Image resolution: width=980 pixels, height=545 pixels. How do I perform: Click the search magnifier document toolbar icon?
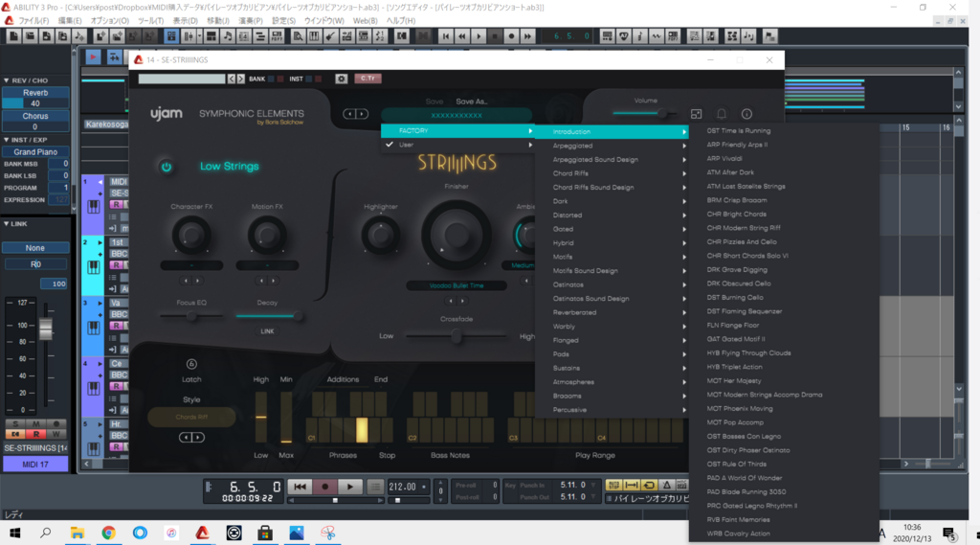[x=298, y=36]
